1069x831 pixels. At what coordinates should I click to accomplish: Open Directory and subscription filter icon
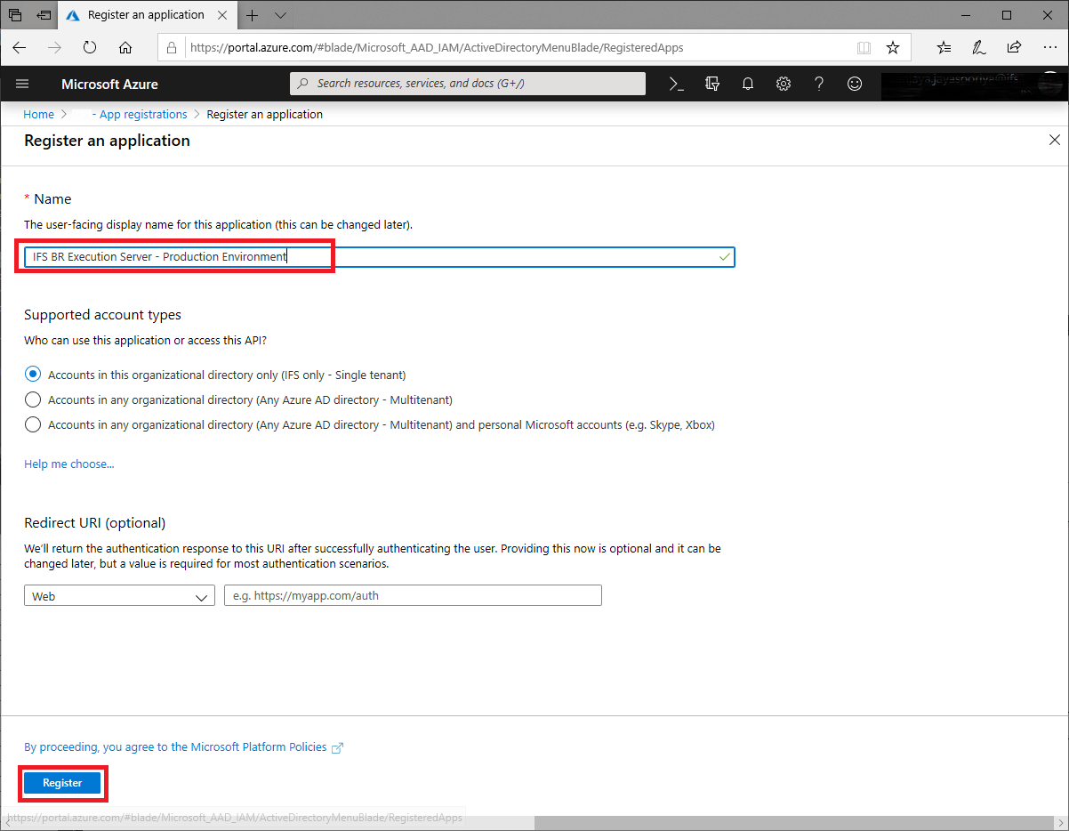(x=711, y=84)
